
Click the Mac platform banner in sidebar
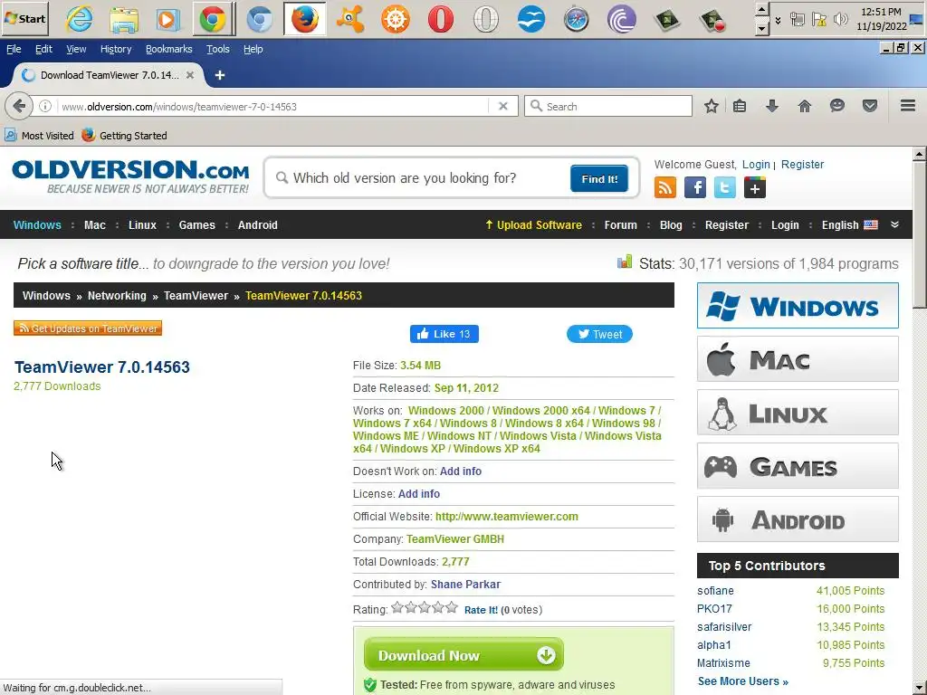[798, 358]
